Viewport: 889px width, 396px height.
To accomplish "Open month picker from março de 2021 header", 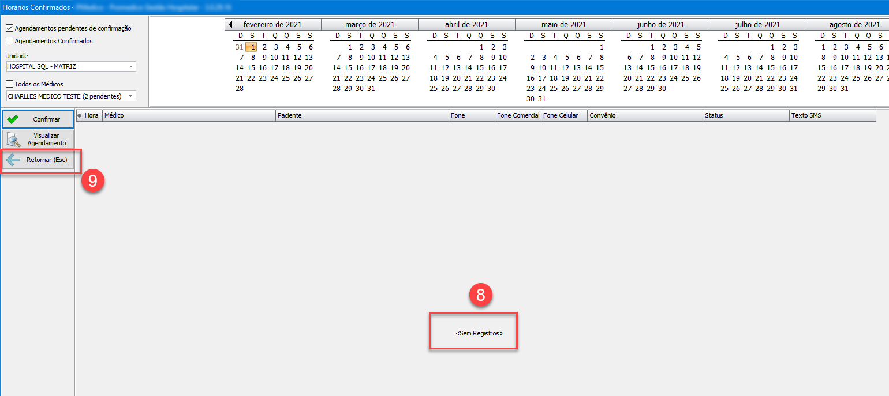I will coord(369,25).
